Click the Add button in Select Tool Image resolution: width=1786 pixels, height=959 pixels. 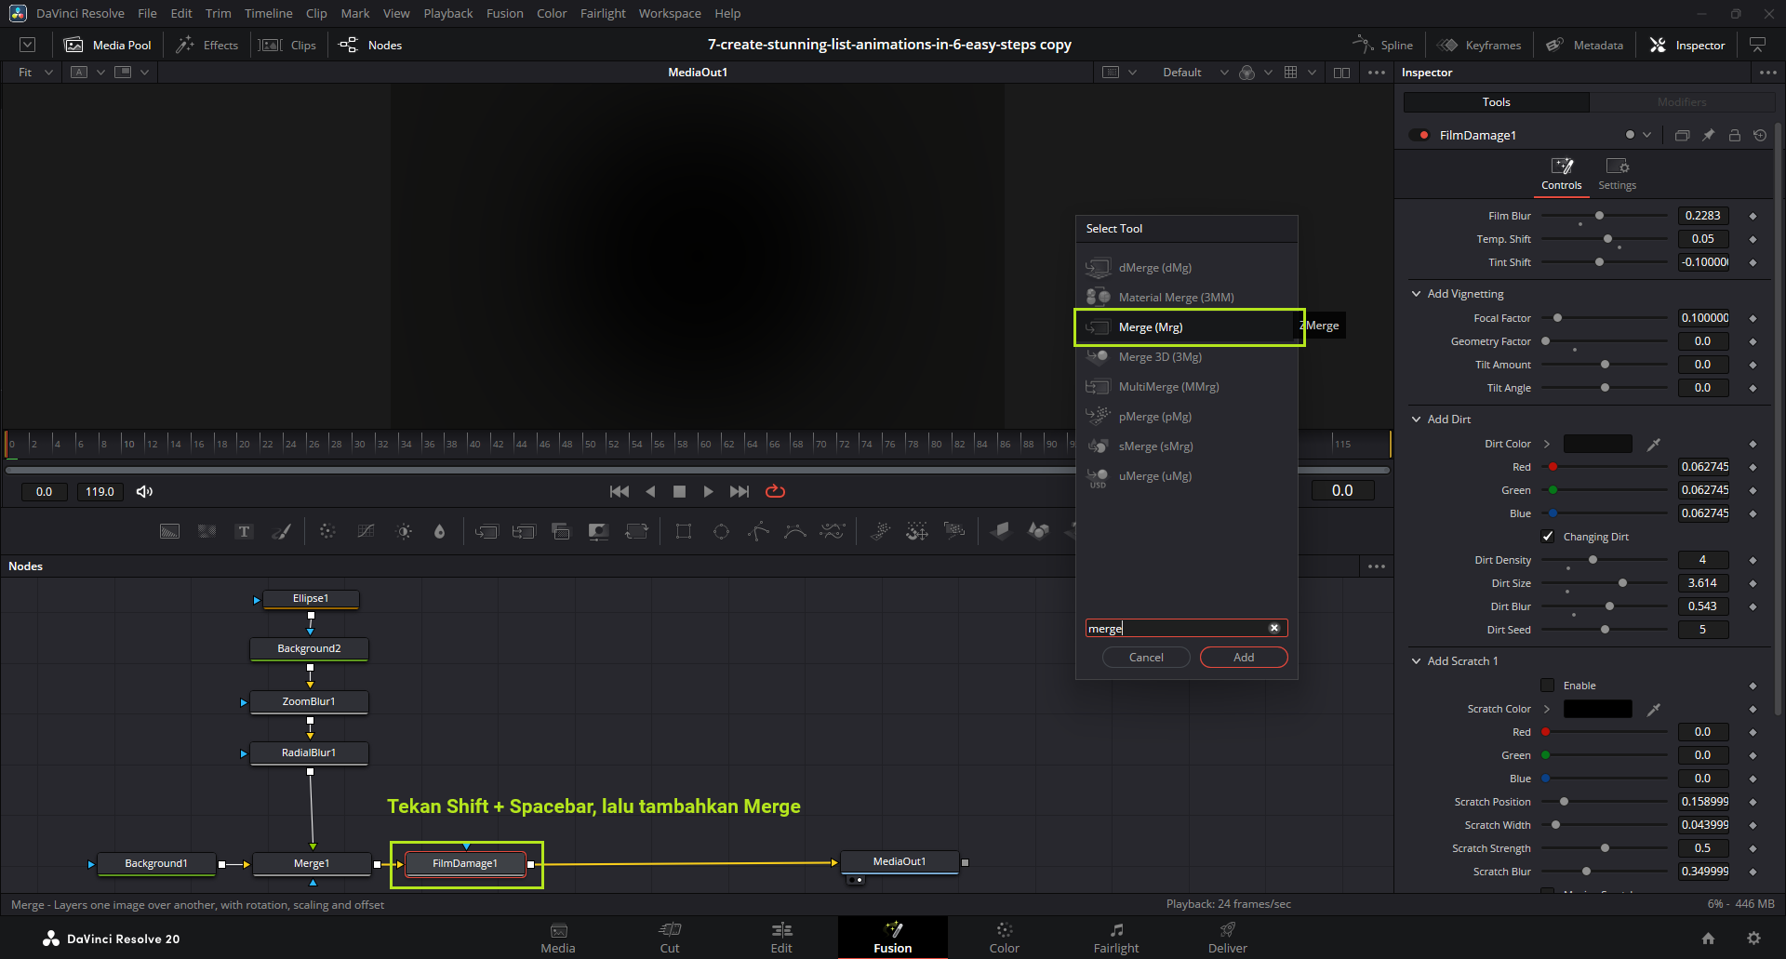click(1243, 658)
